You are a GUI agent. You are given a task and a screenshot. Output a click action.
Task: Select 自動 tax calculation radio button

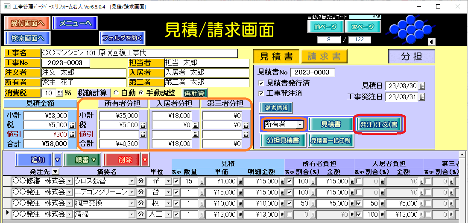(116, 93)
